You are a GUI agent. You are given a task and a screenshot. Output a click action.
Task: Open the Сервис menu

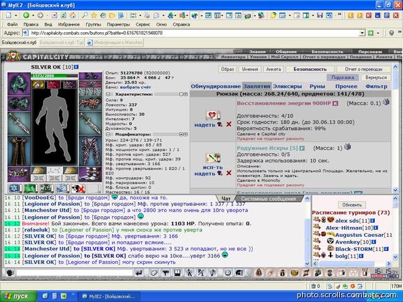(x=142, y=24)
